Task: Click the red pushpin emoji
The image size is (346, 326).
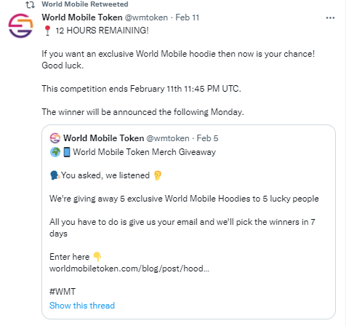Action: 47,31
